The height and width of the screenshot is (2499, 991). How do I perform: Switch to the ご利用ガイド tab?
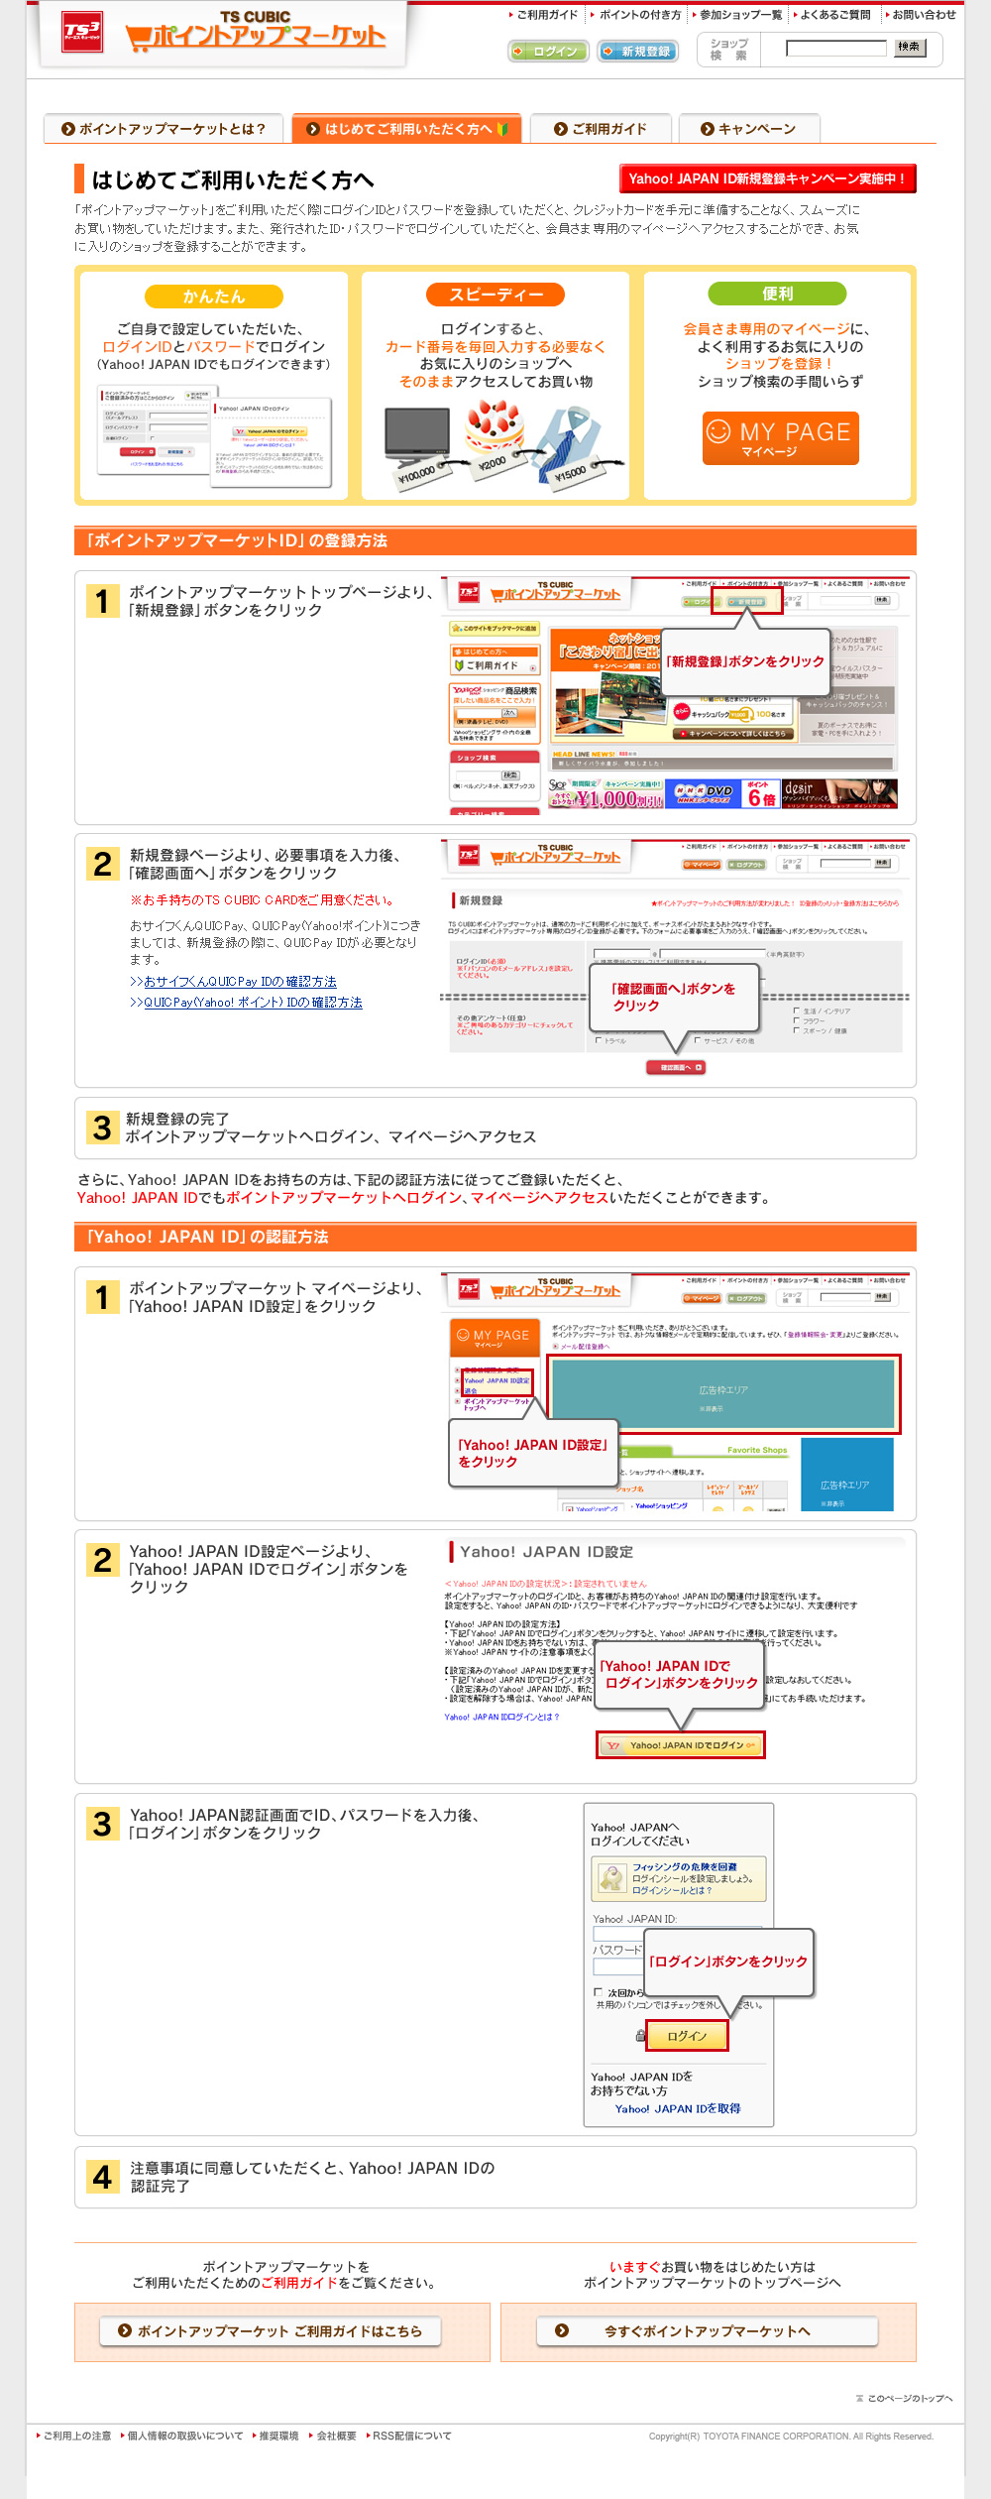(601, 129)
